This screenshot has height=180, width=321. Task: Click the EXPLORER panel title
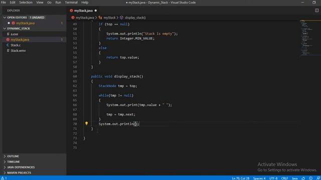tap(14, 10)
